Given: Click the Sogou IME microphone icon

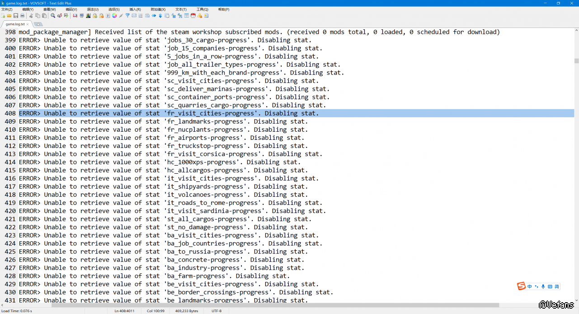Looking at the screenshot, I should click(x=543, y=286).
